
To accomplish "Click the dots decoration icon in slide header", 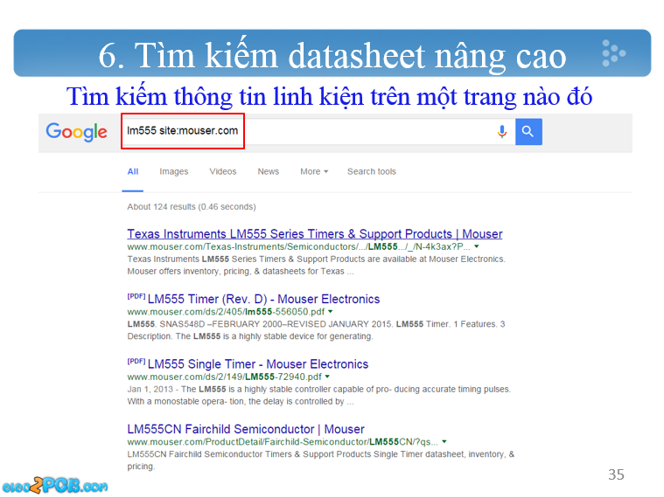I will pyautogui.click(x=613, y=53).
